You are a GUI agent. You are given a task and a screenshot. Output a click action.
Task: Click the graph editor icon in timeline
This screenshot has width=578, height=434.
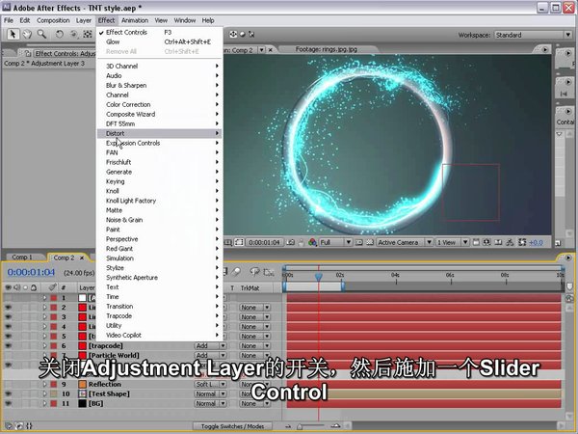click(x=269, y=272)
